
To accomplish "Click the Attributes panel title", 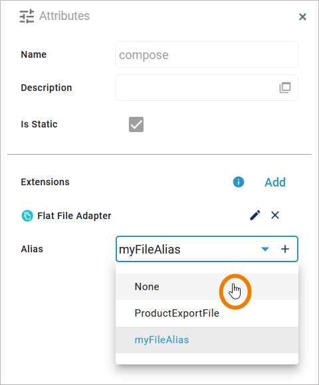I will coord(64,16).
